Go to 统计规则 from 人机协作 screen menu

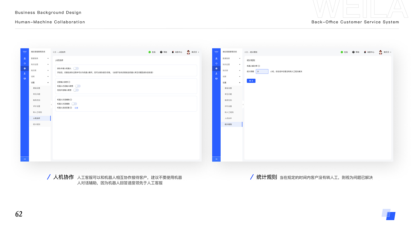[x=37, y=124]
